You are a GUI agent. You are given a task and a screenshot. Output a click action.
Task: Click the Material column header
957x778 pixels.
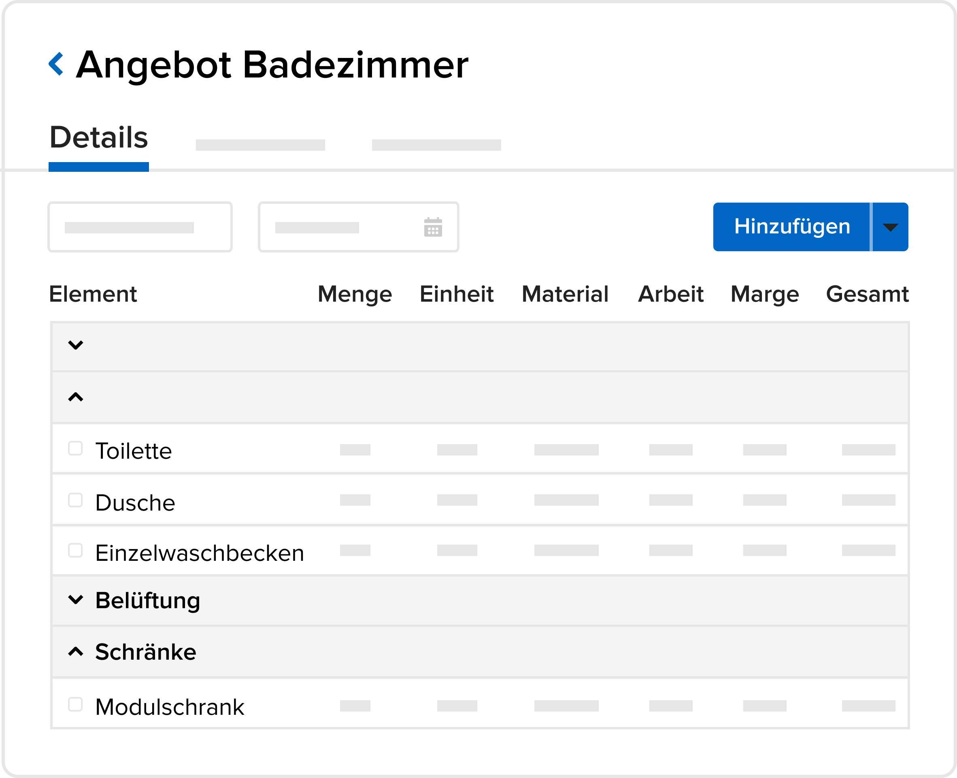(565, 295)
